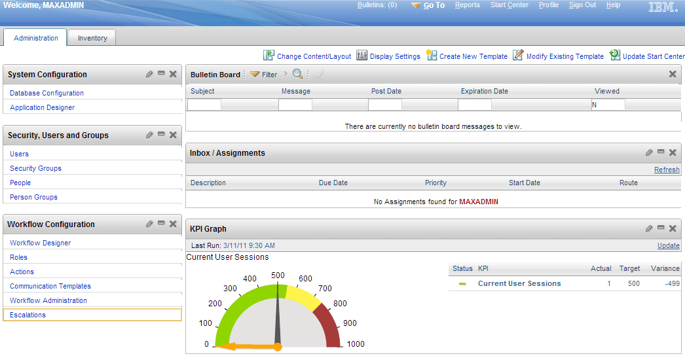Open Security Groups
The width and height of the screenshot is (685, 356).
36,168
